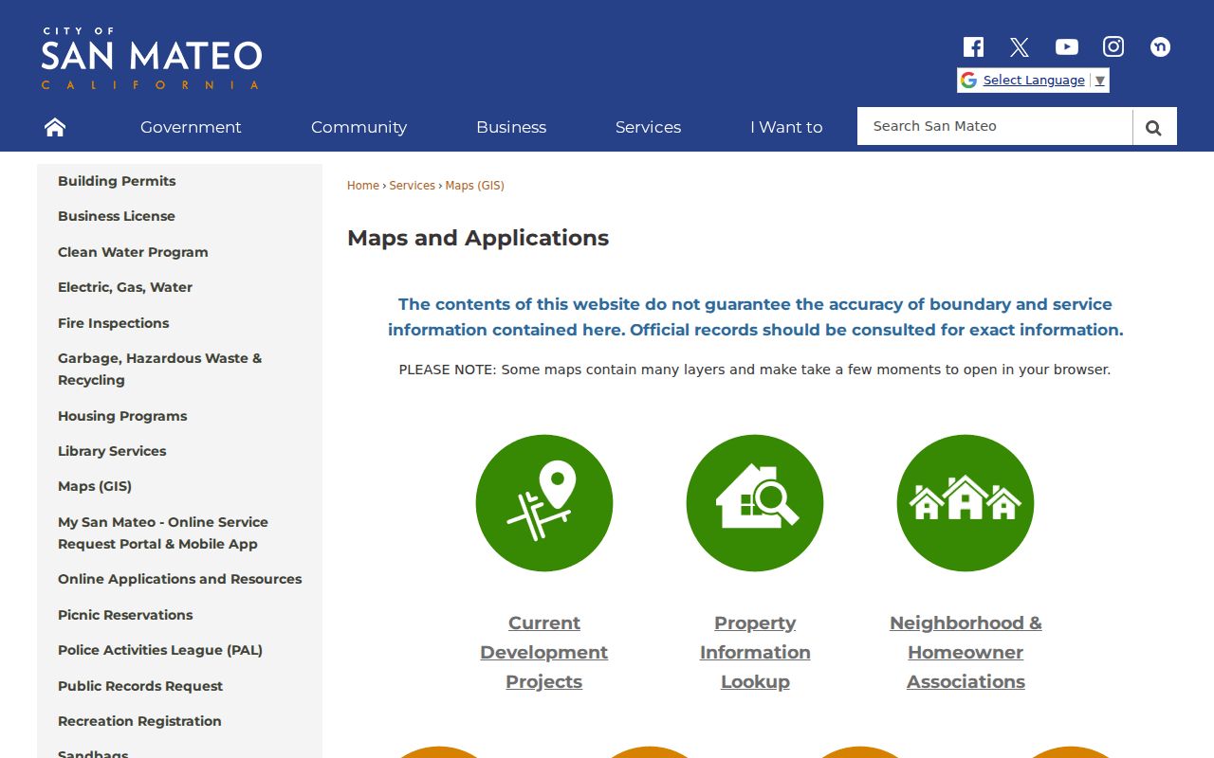1214x758 pixels.
Task: Open Recreation Registration in the sidebar
Action: (139, 721)
